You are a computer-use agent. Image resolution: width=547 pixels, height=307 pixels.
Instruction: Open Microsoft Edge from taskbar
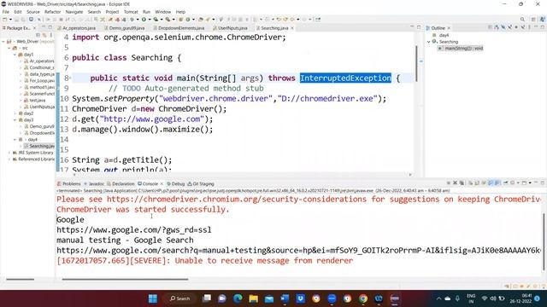click(238, 298)
